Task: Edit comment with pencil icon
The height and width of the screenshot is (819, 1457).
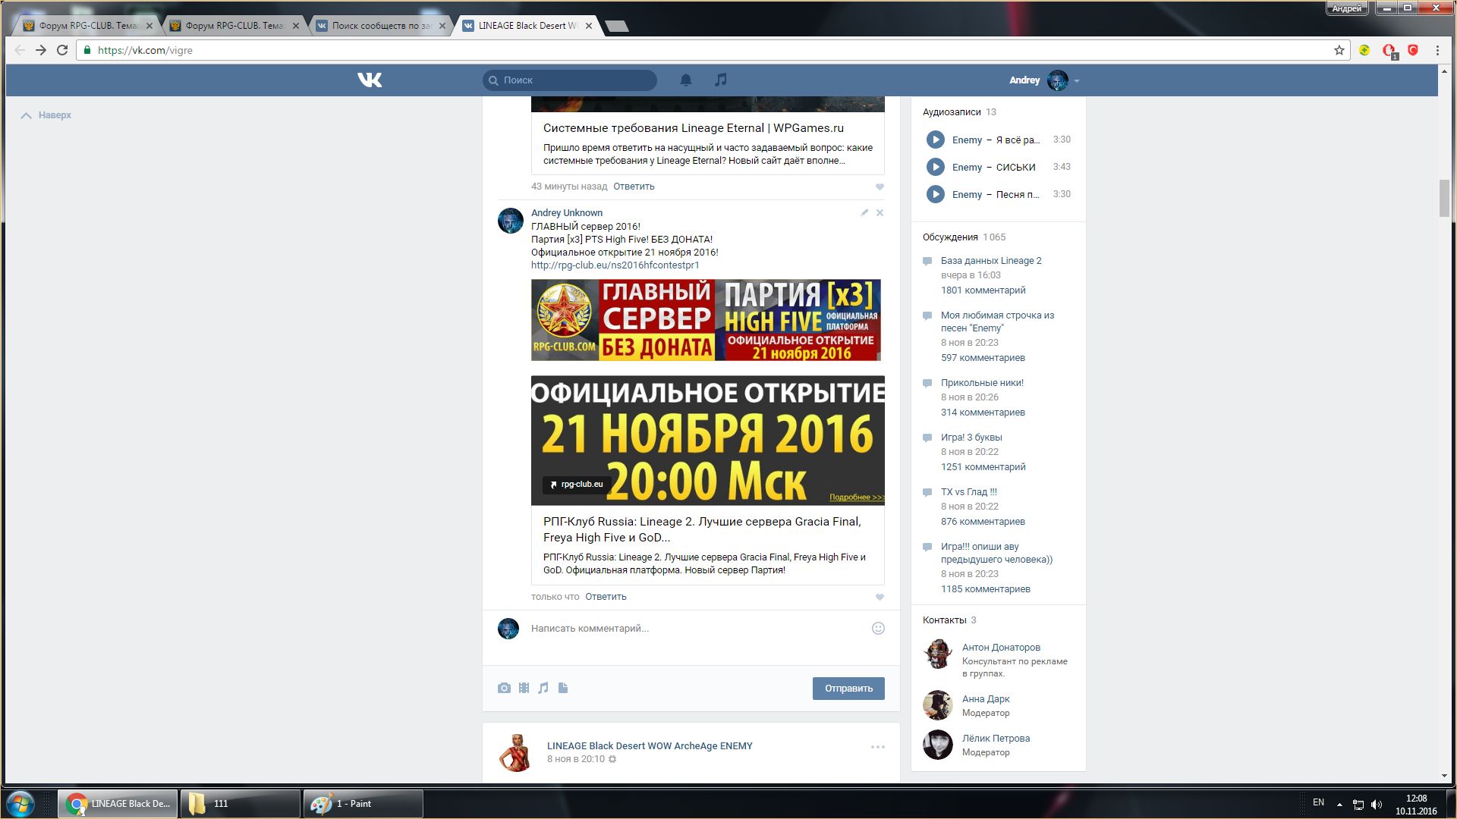Action: coord(864,213)
